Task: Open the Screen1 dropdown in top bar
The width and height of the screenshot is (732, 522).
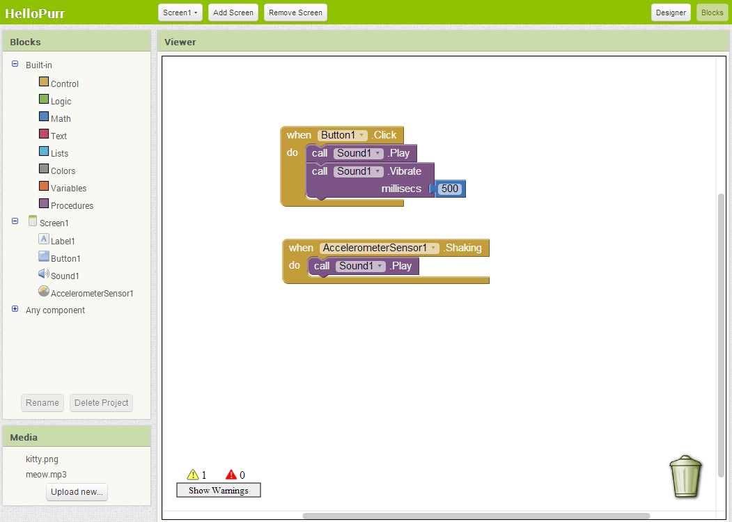Action: [181, 13]
